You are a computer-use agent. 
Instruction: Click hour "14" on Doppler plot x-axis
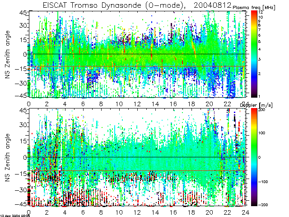click(155, 212)
